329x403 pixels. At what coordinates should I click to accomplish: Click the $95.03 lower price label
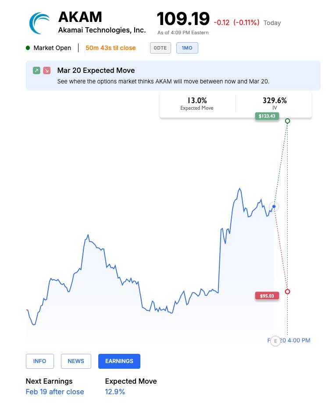[267, 296]
